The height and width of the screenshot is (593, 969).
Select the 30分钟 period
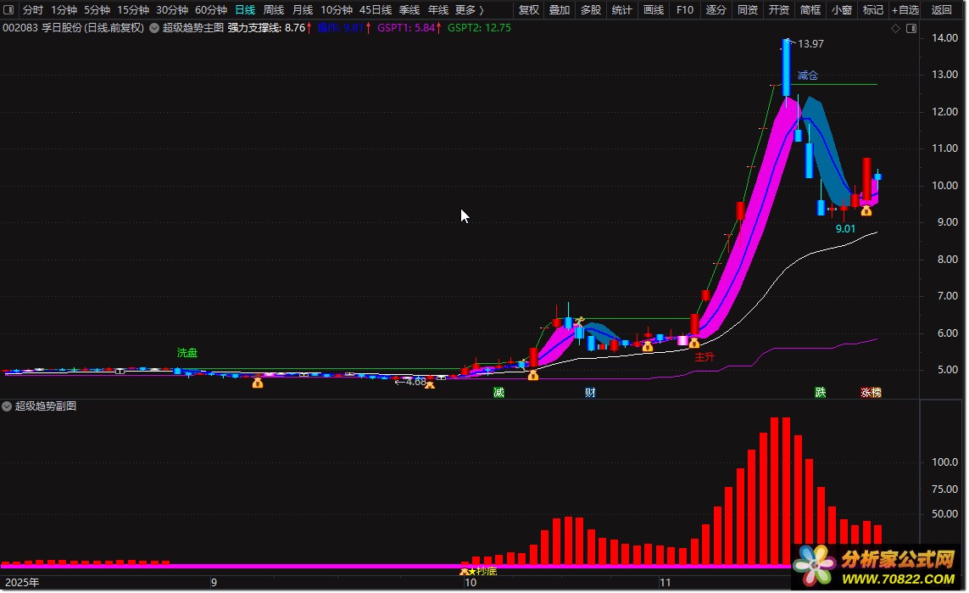172,10
